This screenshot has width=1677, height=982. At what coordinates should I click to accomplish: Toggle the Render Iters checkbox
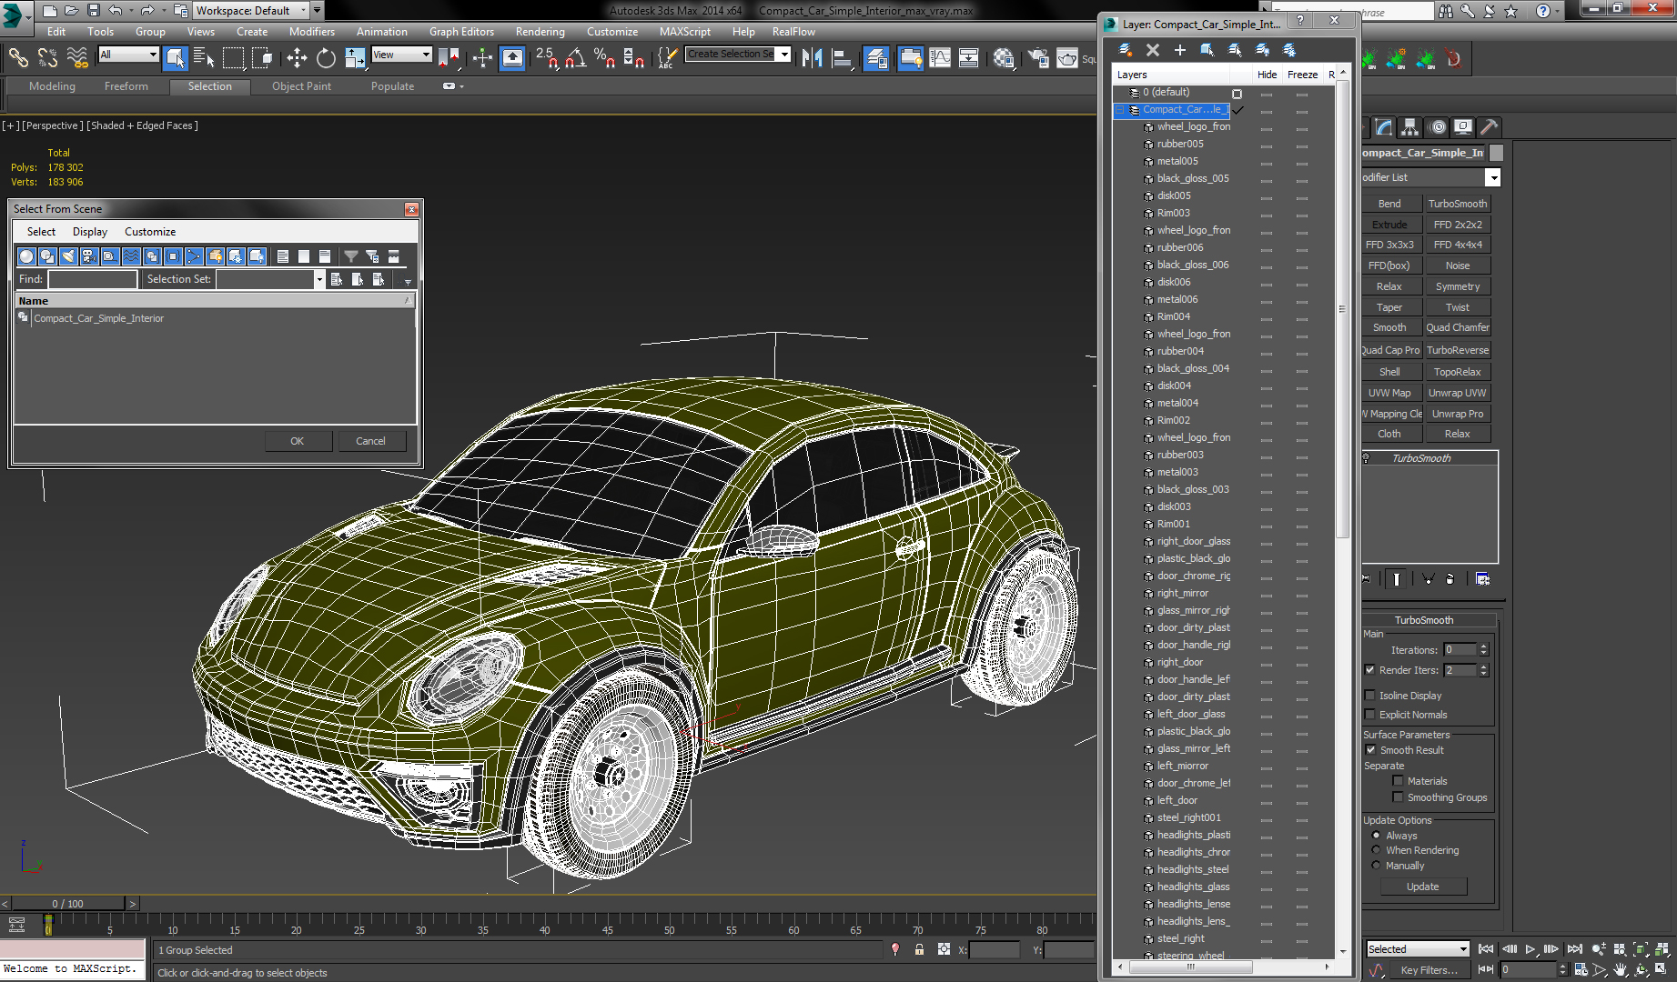click(x=1370, y=670)
